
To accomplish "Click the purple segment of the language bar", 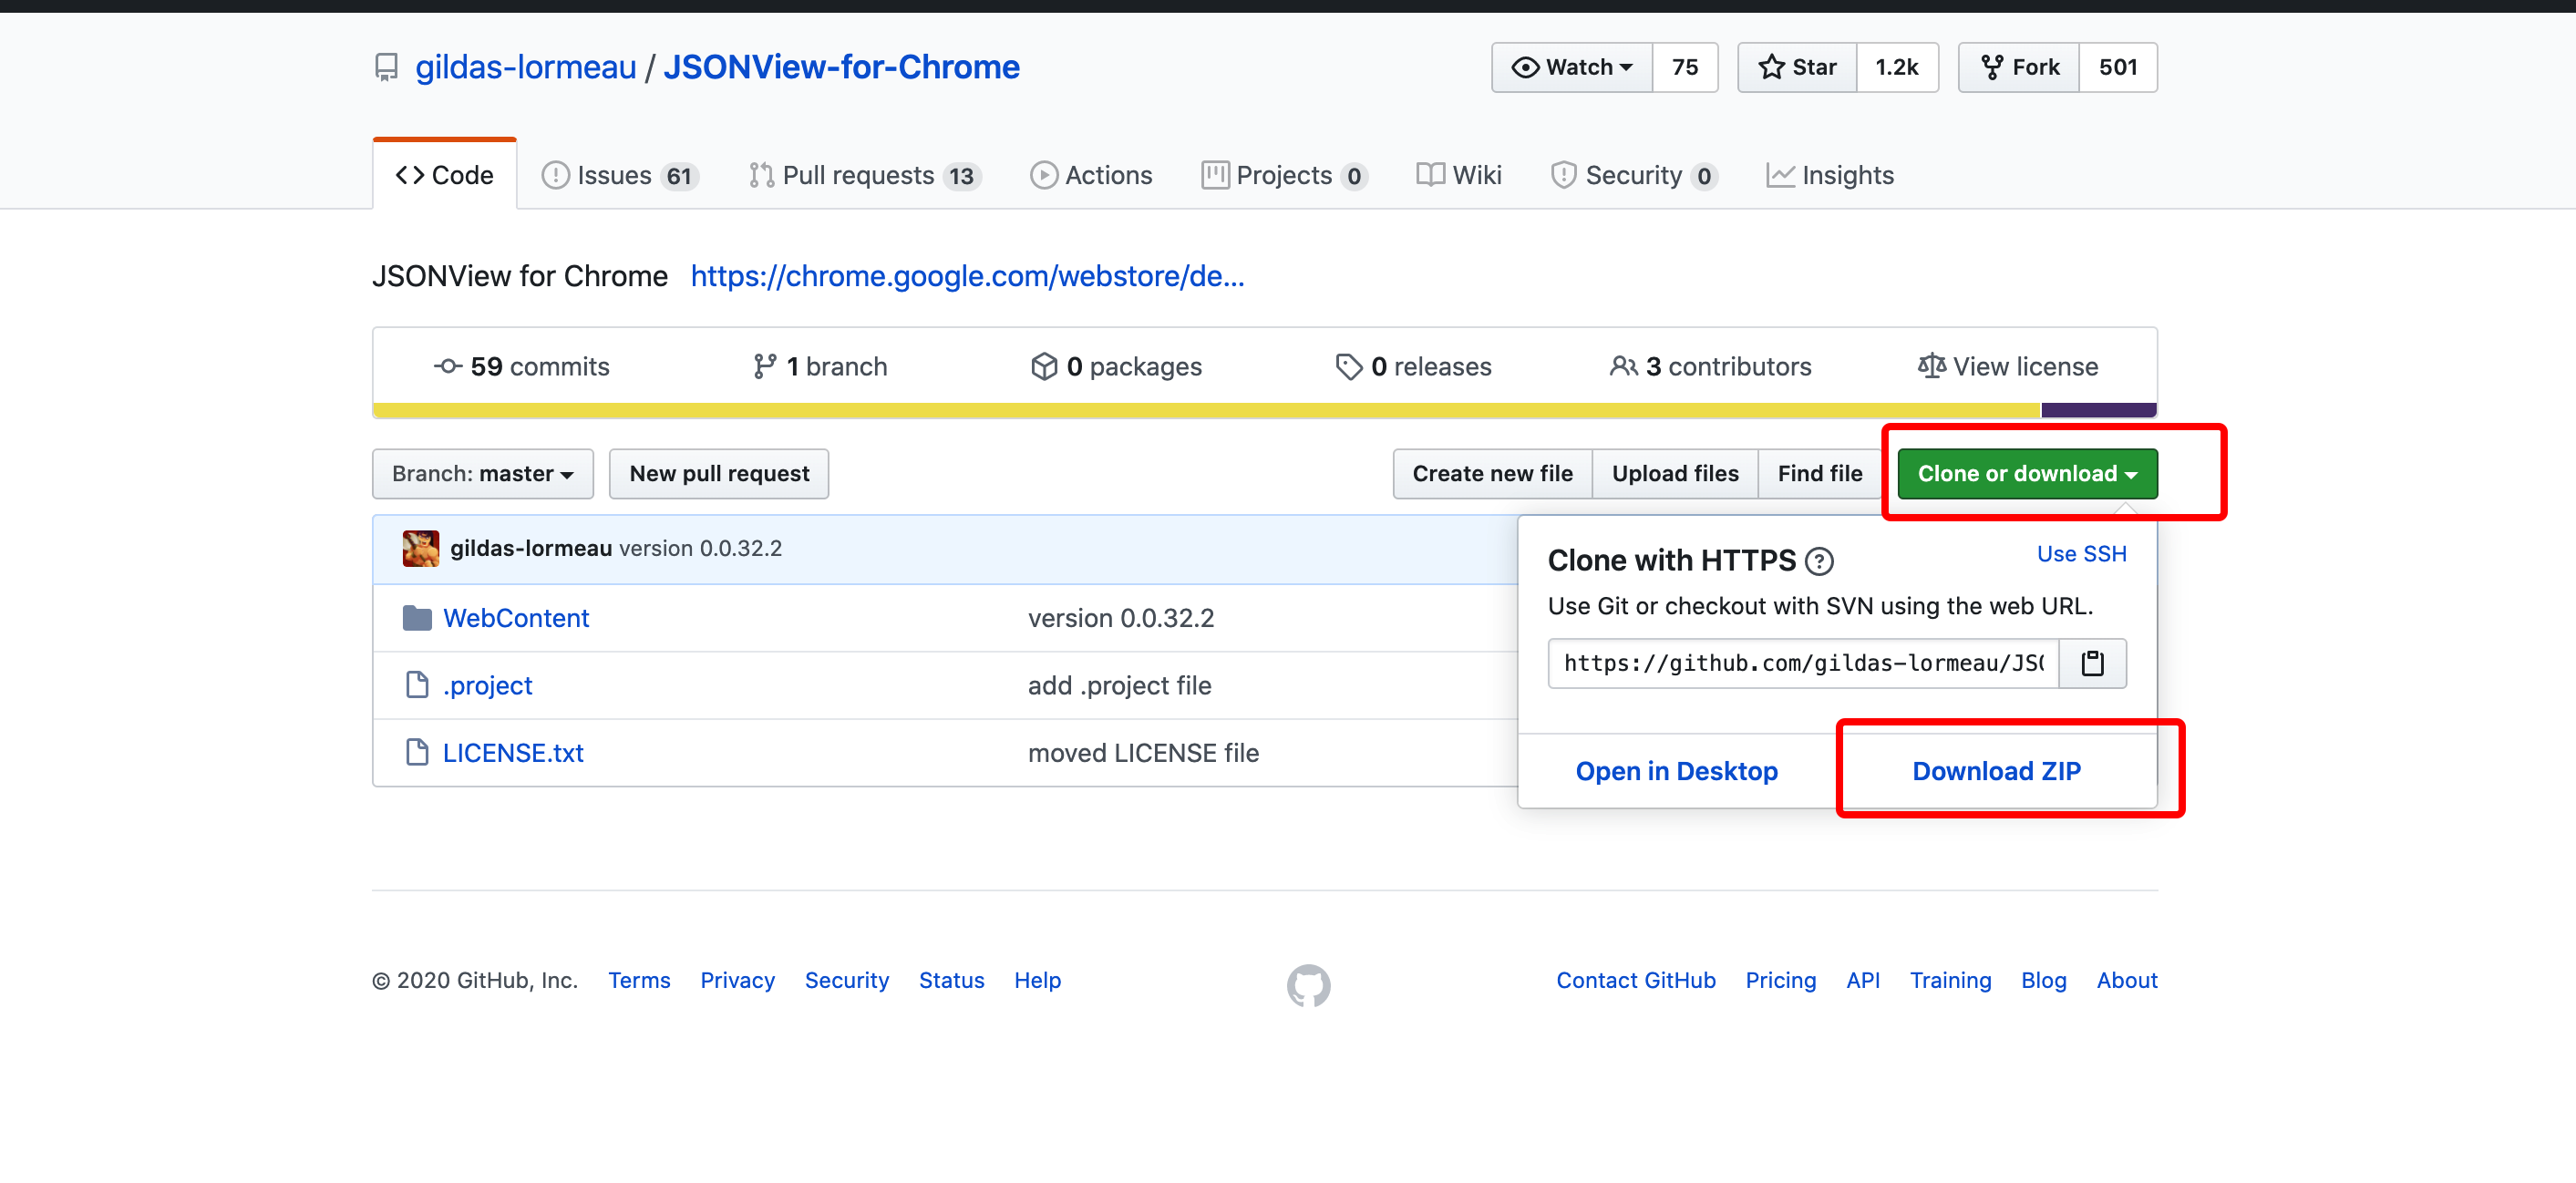I will click(x=2098, y=410).
